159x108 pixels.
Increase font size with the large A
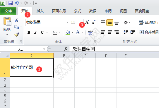[x=87, y=22]
